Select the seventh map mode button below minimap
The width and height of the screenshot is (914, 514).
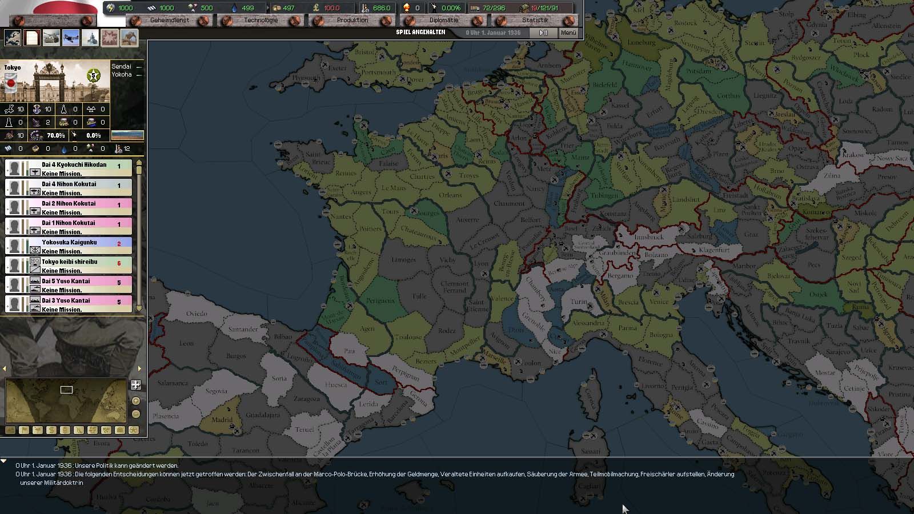[x=93, y=430]
